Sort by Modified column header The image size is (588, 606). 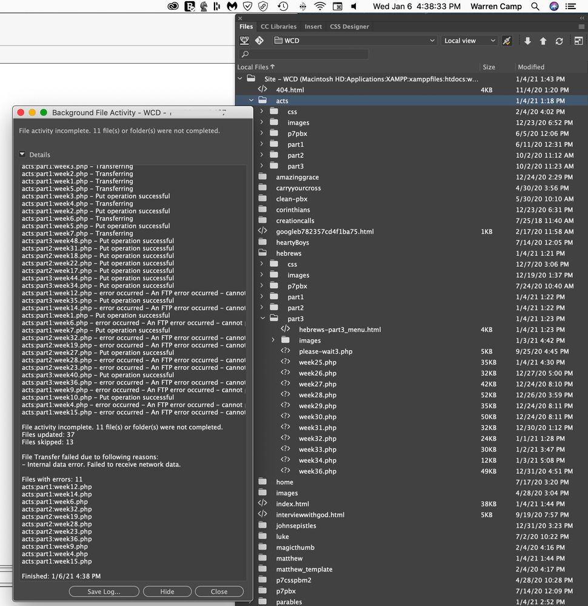(531, 67)
